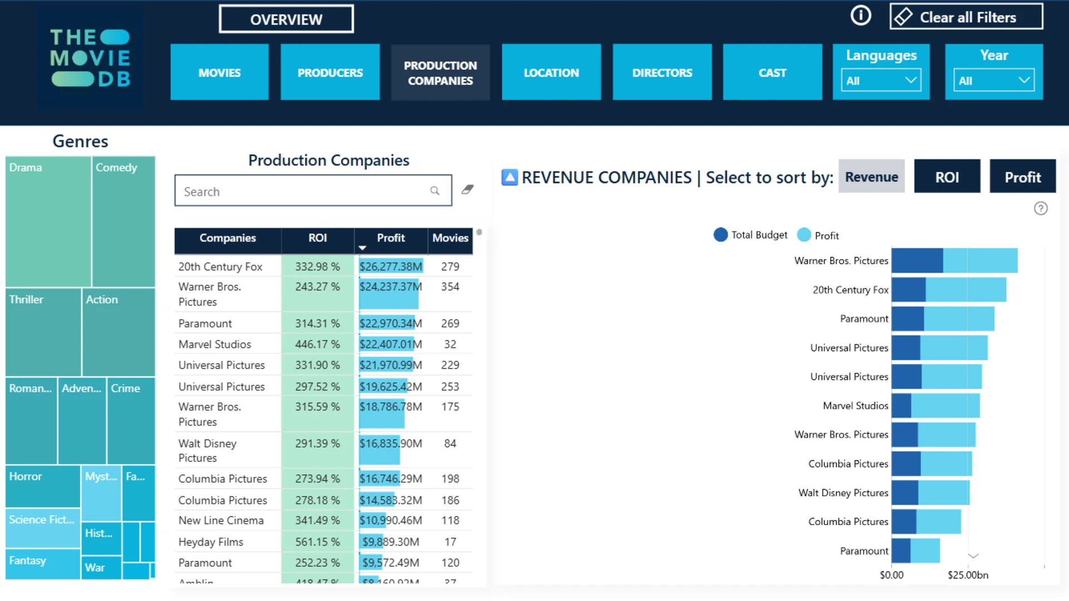
Task: Click Clear all Filters
Action: 966,17
